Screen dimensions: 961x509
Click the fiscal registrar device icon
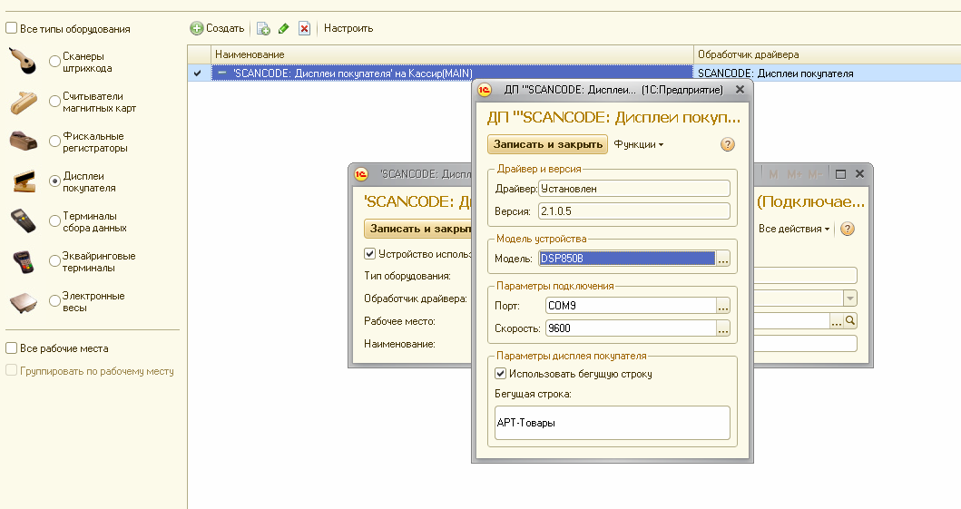[x=24, y=141]
